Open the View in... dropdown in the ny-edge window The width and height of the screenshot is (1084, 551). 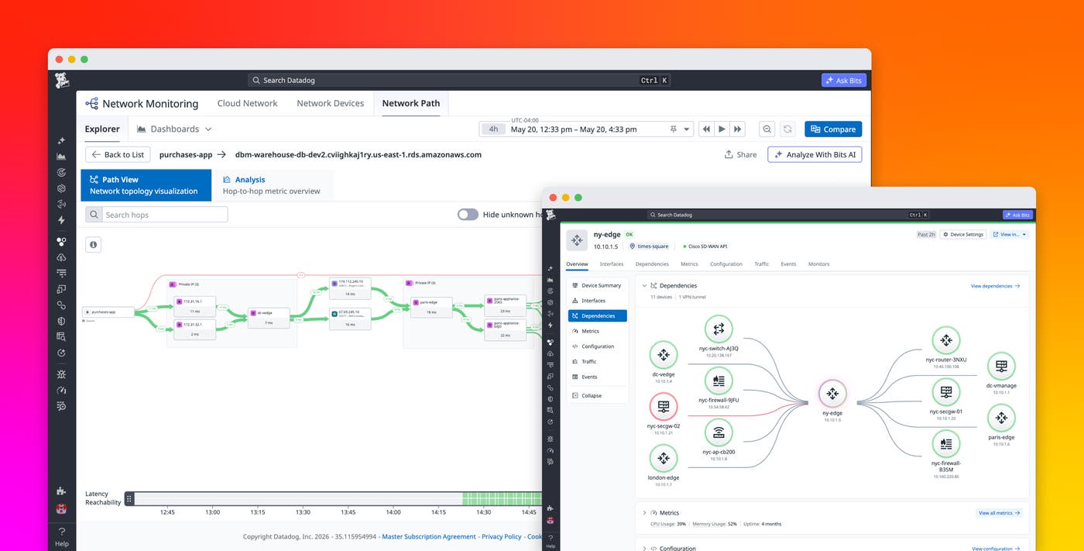pyautogui.click(x=1010, y=234)
